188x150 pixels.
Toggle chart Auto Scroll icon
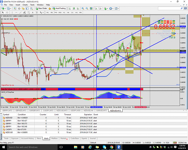click(x=96, y=8)
